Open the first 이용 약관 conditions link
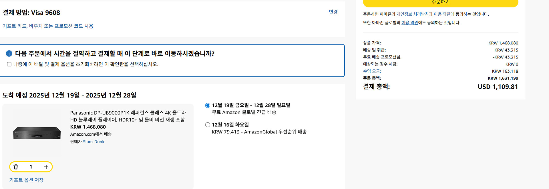The height and width of the screenshot is (189, 549). pyautogui.click(x=442, y=14)
